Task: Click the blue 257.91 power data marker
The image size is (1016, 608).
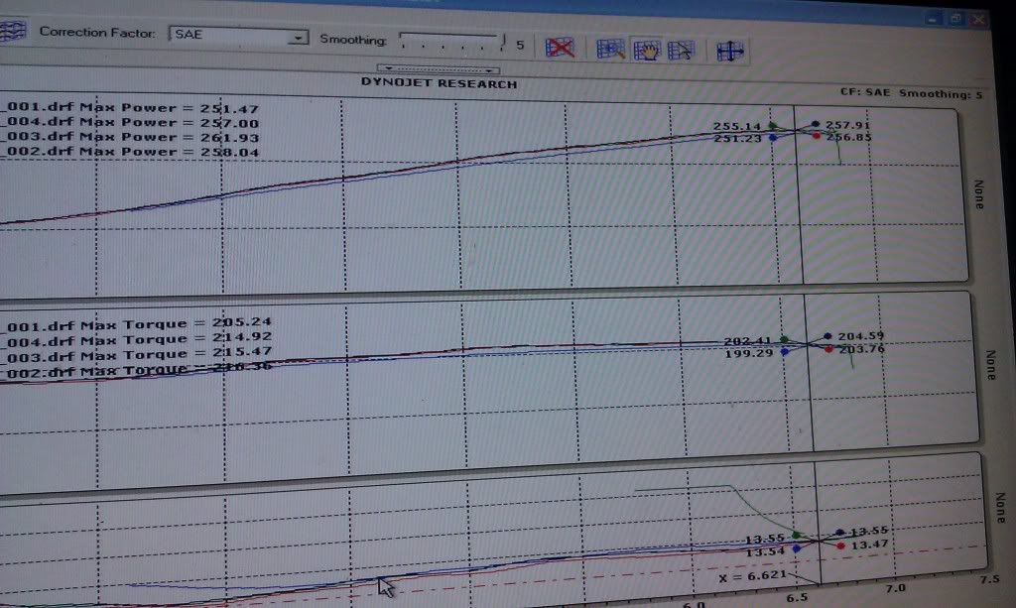Action: 815,124
